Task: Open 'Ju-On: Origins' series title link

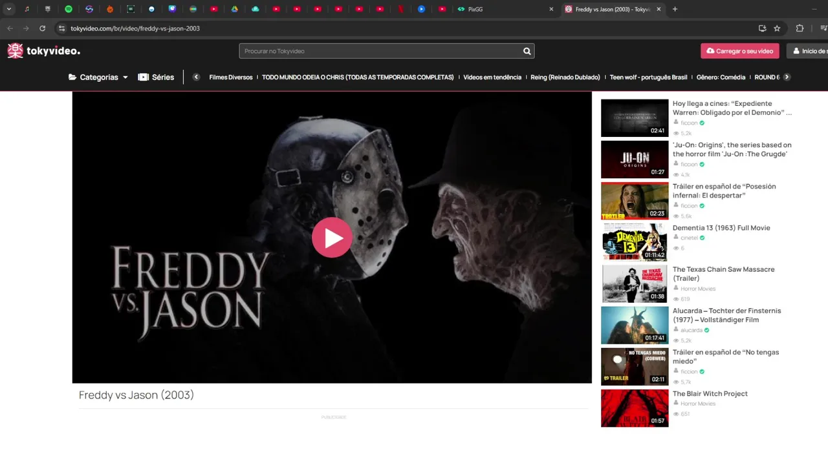Action: tap(732, 149)
